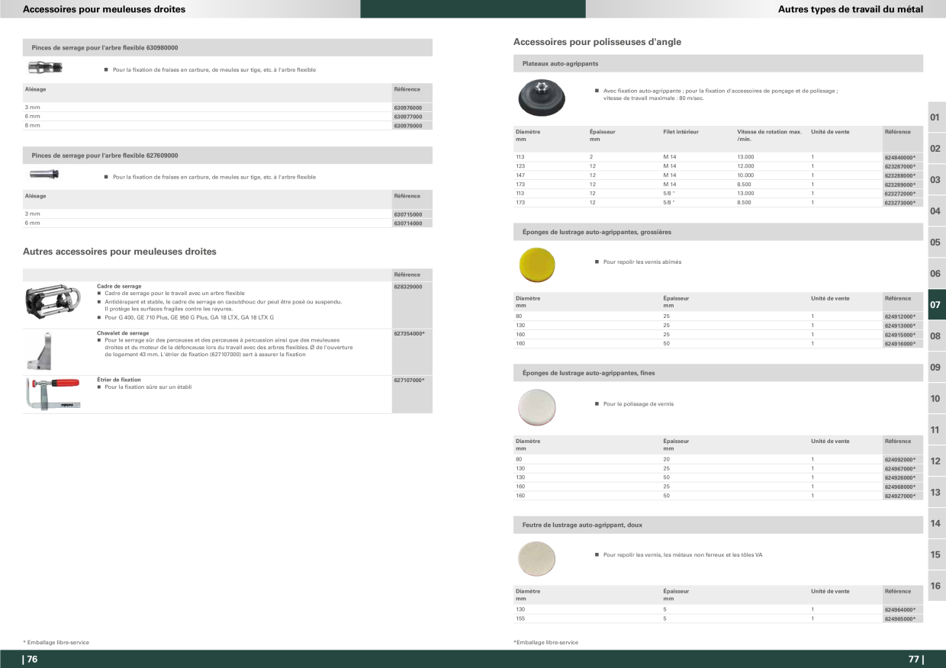Click the soft polishing felt image
This screenshot has width=946, height=668.
coord(536,558)
